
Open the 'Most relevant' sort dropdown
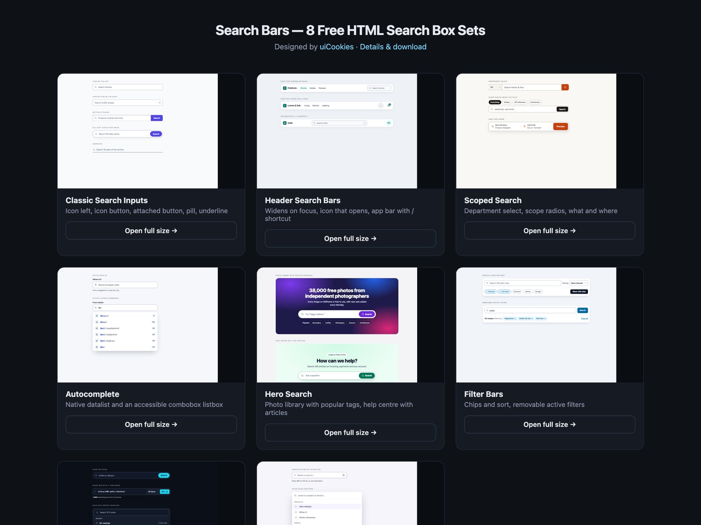tap(579, 283)
